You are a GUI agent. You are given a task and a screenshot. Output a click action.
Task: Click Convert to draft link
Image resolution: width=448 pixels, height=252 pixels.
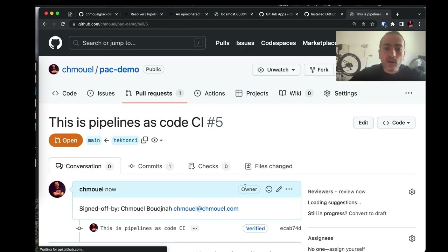367,213
